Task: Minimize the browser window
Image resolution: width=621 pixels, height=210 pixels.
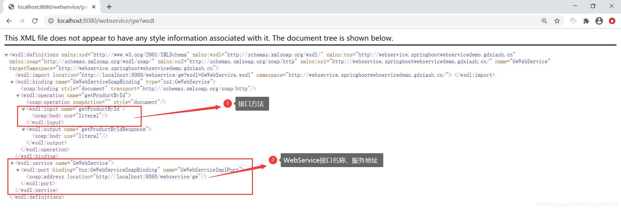Action: 575,6
